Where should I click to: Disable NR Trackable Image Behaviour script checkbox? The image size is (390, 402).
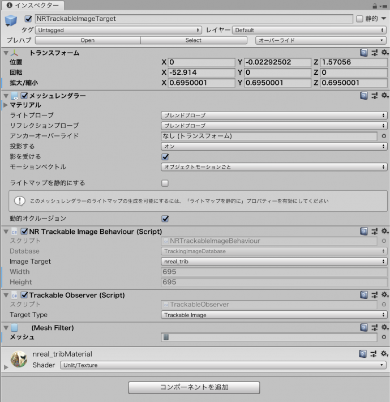[24, 232]
